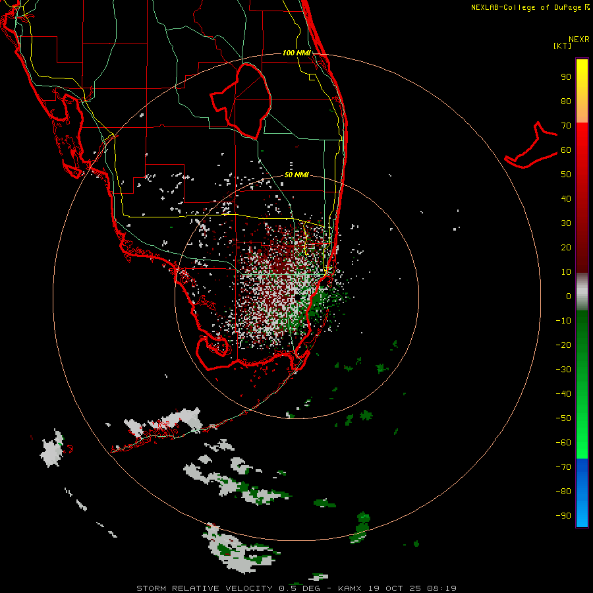This screenshot has height=593, width=593.
Task: Click the 80 value on velocity scale
Action: click(566, 101)
